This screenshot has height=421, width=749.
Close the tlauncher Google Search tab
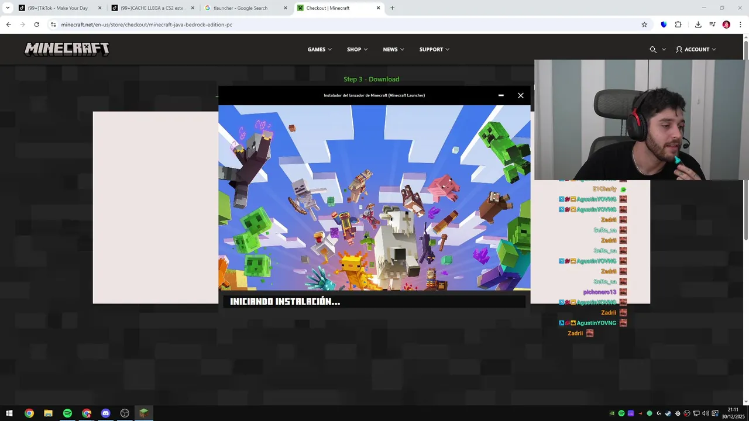click(x=286, y=8)
